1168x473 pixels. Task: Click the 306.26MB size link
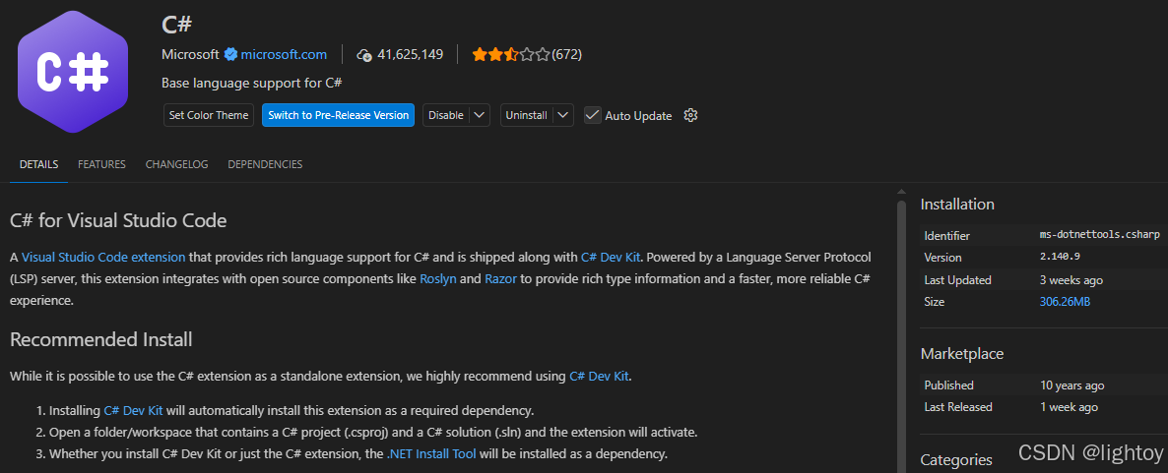pos(1066,302)
